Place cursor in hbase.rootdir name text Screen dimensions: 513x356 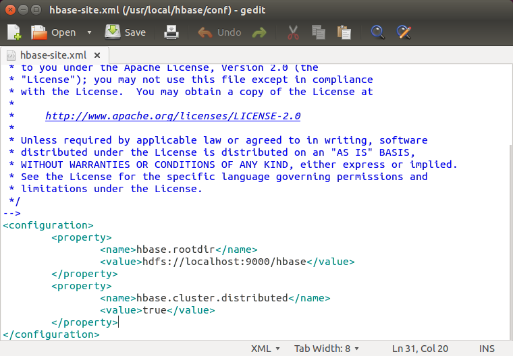[175, 249]
